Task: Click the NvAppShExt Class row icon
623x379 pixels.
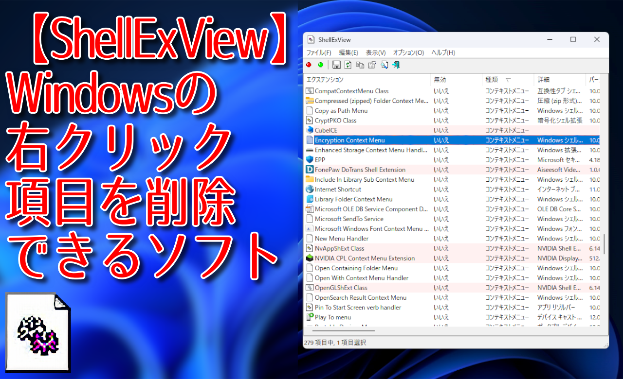Action: click(310, 248)
